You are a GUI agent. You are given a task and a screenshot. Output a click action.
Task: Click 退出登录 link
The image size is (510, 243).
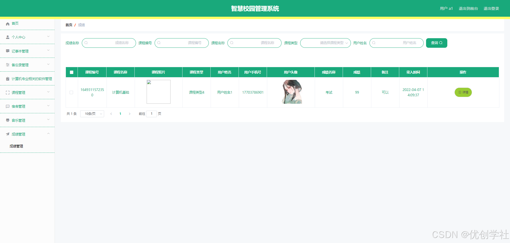pyautogui.click(x=491, y=8)
